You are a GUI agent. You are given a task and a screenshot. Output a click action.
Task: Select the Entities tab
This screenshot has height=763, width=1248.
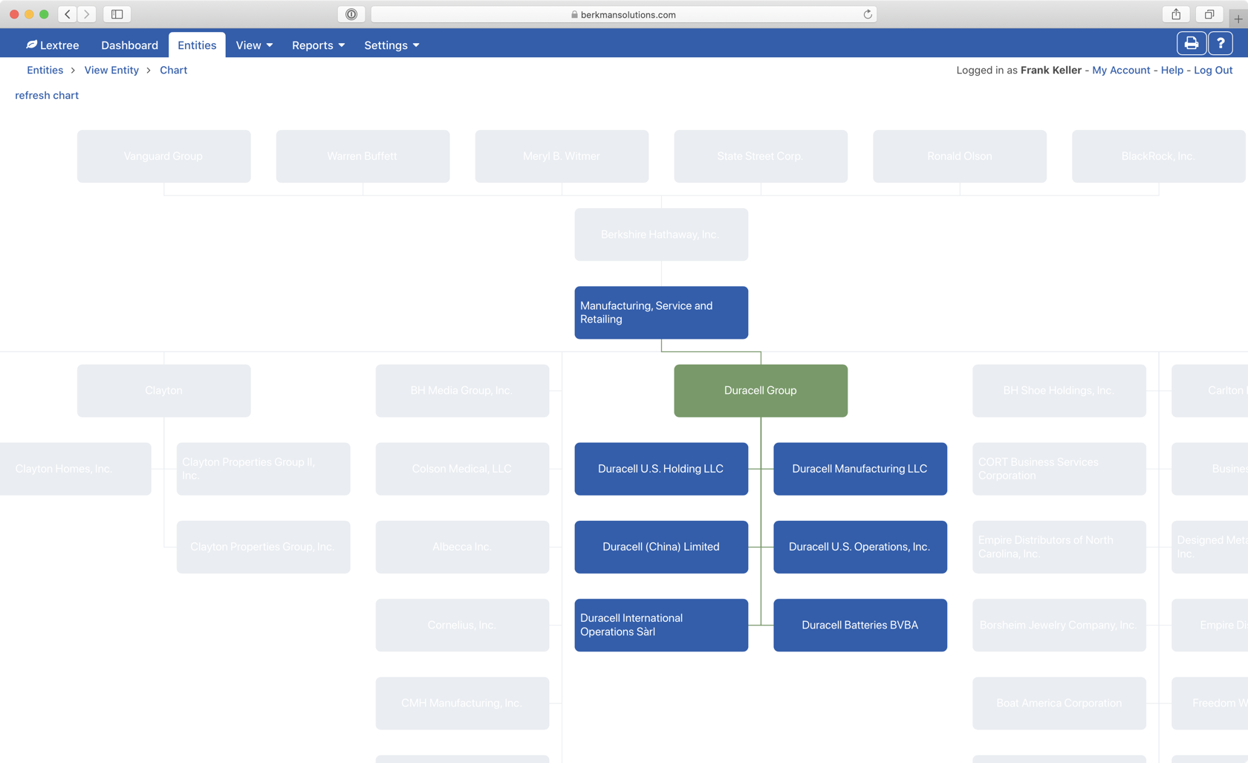click(x=197, y=45)
